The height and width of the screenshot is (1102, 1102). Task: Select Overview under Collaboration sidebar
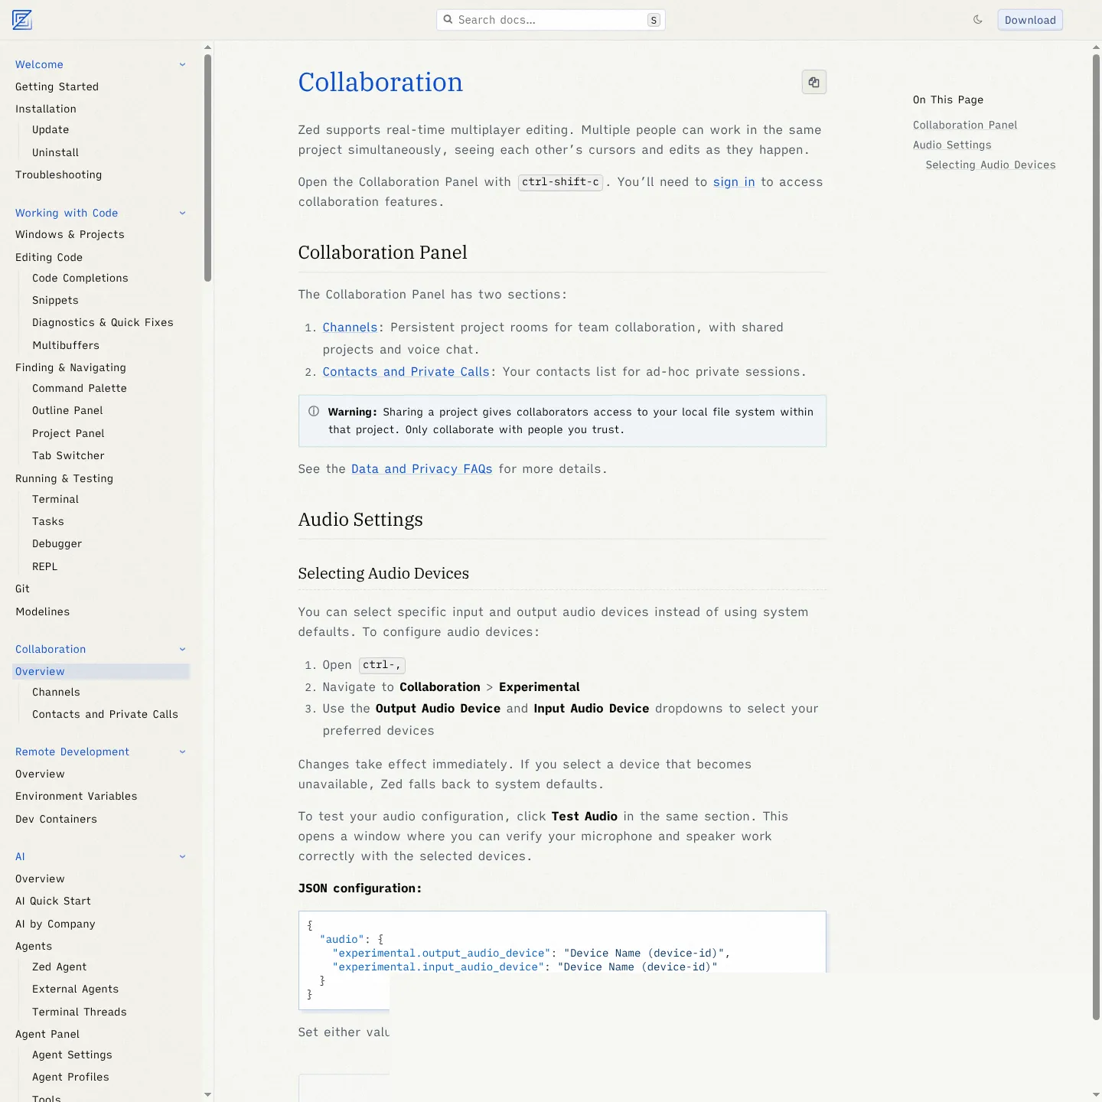tap(101, 671)
